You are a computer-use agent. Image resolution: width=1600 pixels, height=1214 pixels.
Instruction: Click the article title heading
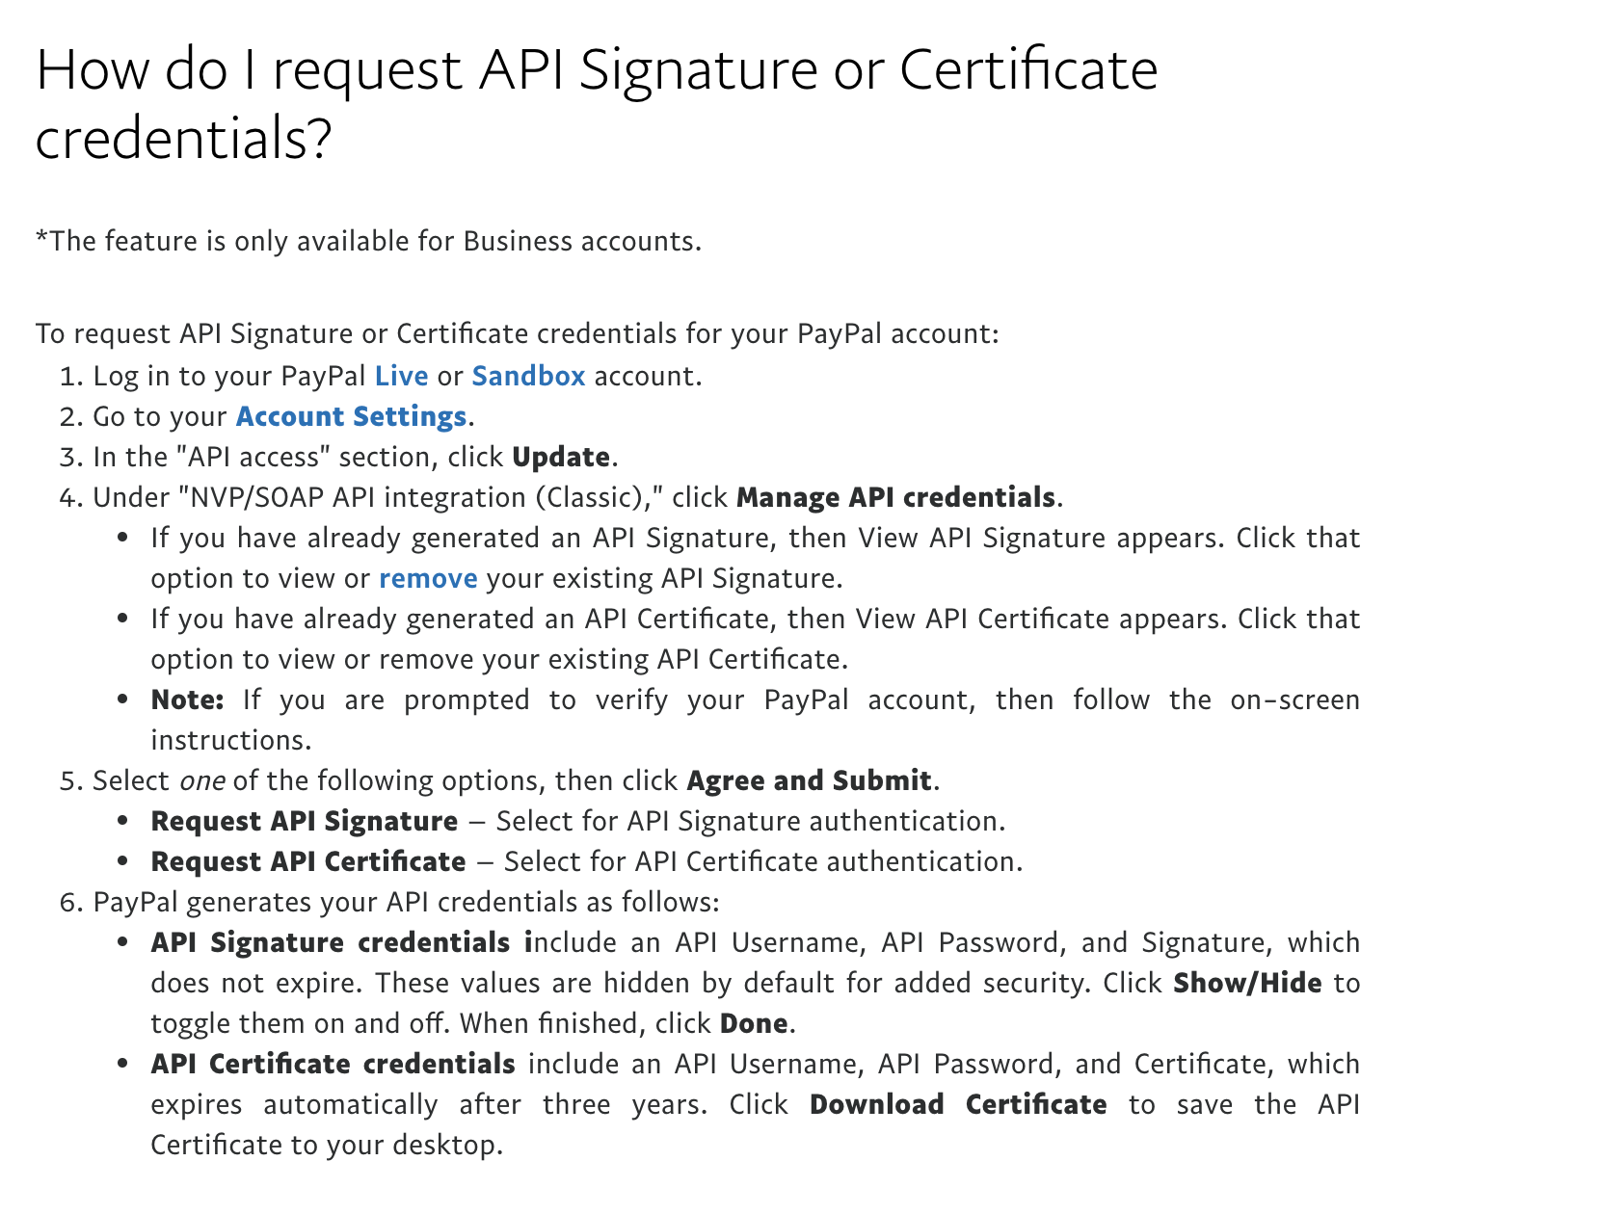click(596, 103)
